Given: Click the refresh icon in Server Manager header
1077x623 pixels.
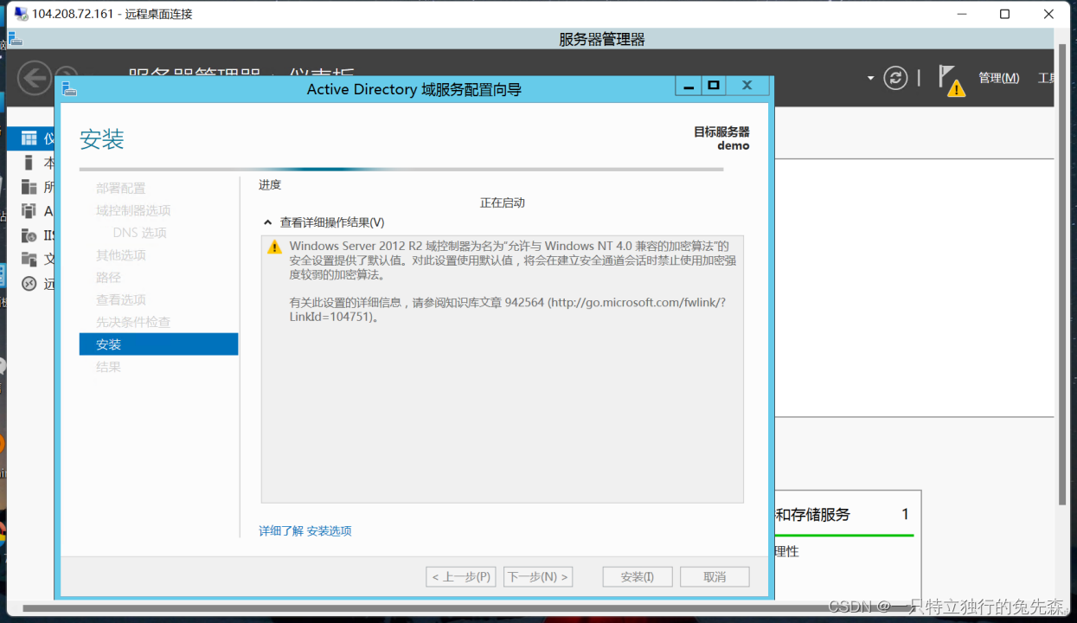Looking at the screenshot, I should tap(895, 78).
